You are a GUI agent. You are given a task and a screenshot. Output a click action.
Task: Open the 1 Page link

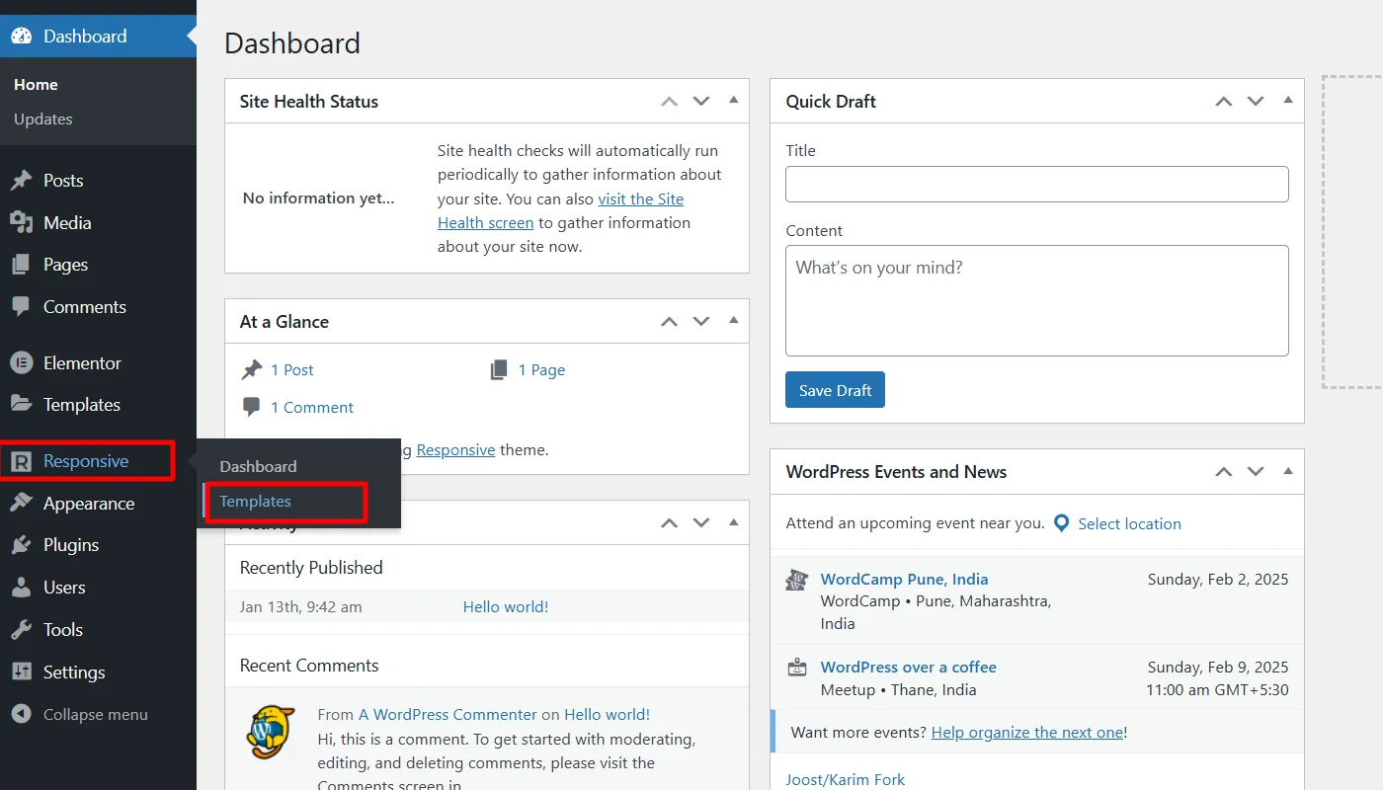tap(541, 370)
